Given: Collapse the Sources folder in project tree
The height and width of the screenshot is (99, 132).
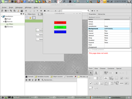Looking at the screenshot, I should (4, 22).
